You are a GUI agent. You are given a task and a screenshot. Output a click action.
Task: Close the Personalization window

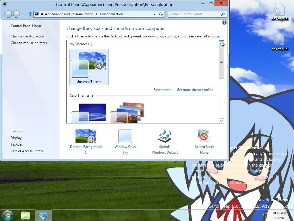(221, 3)
